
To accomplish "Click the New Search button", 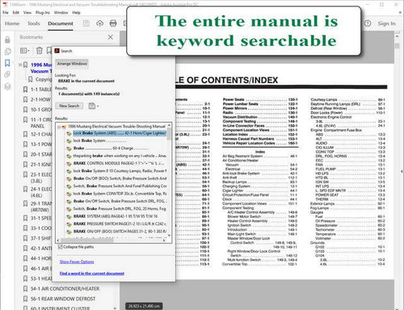I will coord(69,106).
